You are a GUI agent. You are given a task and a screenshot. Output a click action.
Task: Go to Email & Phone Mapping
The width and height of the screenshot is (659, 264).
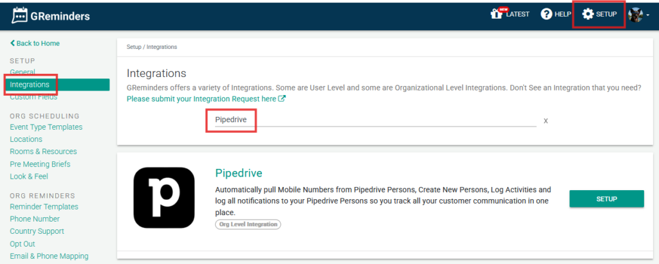pos(49,256)
